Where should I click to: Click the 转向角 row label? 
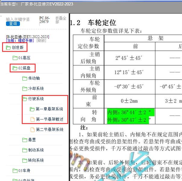coord(88,116)
